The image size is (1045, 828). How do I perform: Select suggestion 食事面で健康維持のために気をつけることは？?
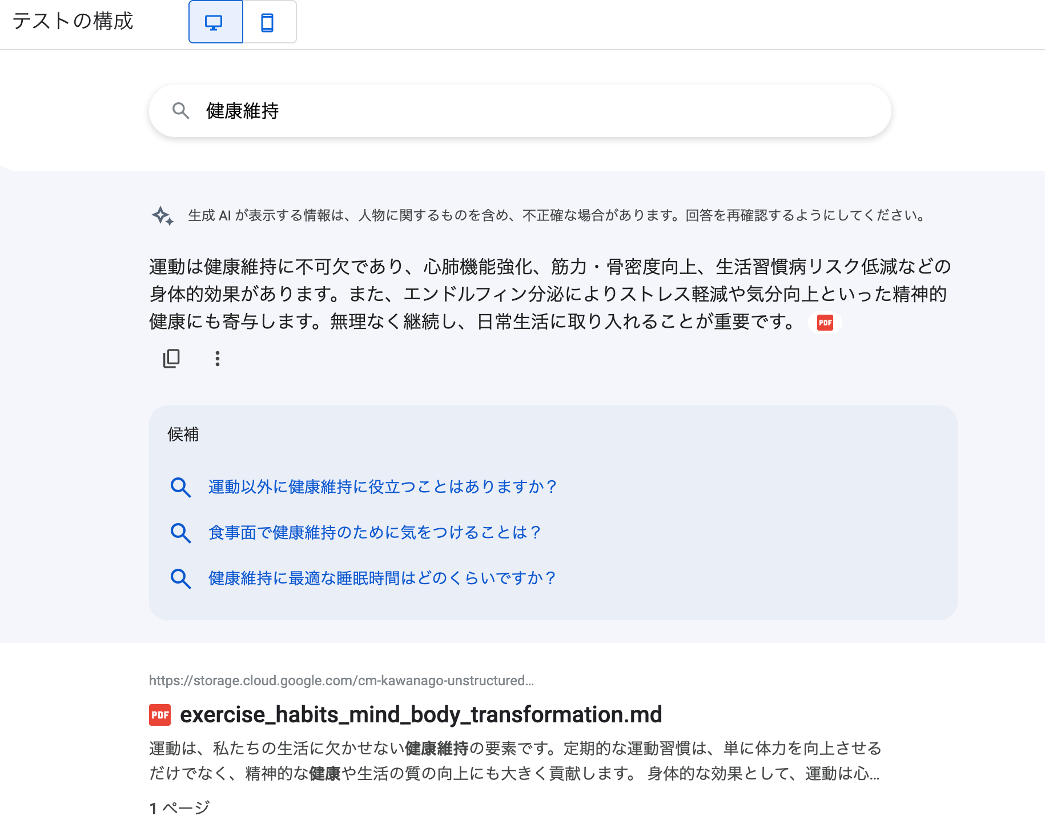click(x=375, y=533)
